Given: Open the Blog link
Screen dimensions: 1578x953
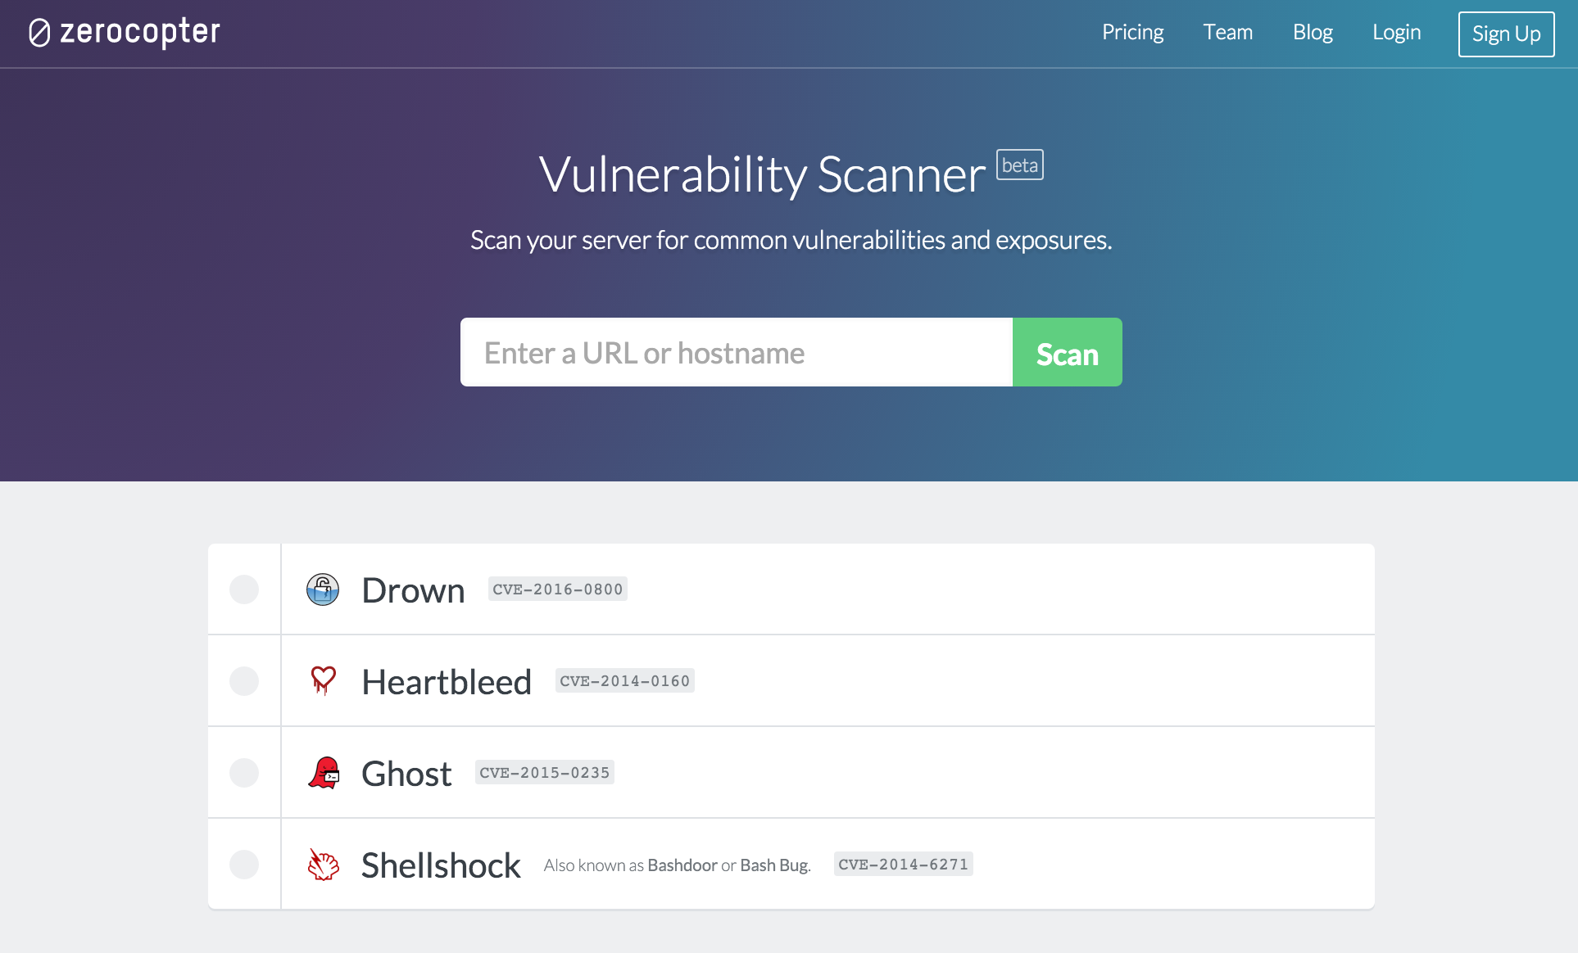Looking at the screenshot, I should pyautogui.click(x=1313, y=33).
